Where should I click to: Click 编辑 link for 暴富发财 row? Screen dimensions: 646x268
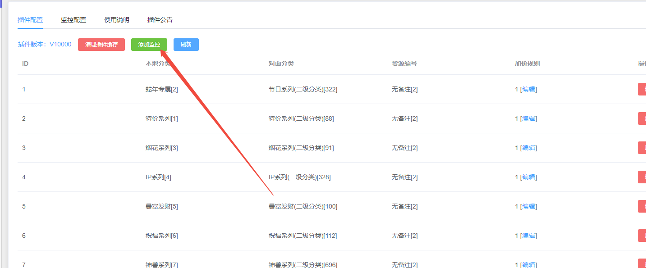pyautogui.click(x=529, y=206)
